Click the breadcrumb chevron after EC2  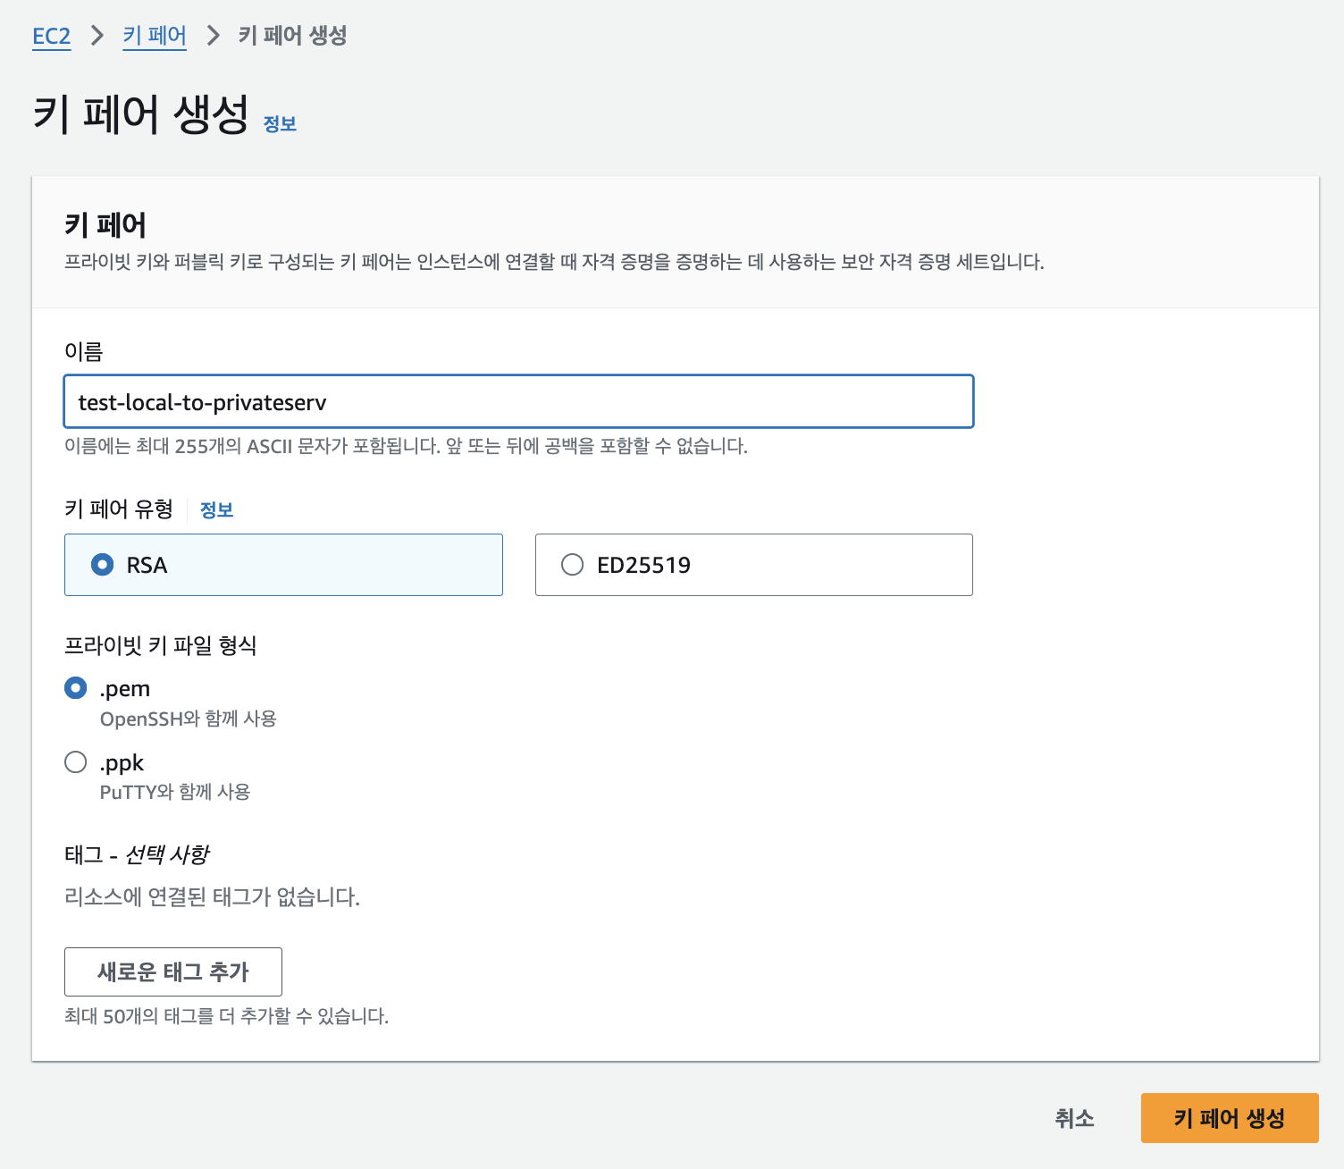[97, 36]
